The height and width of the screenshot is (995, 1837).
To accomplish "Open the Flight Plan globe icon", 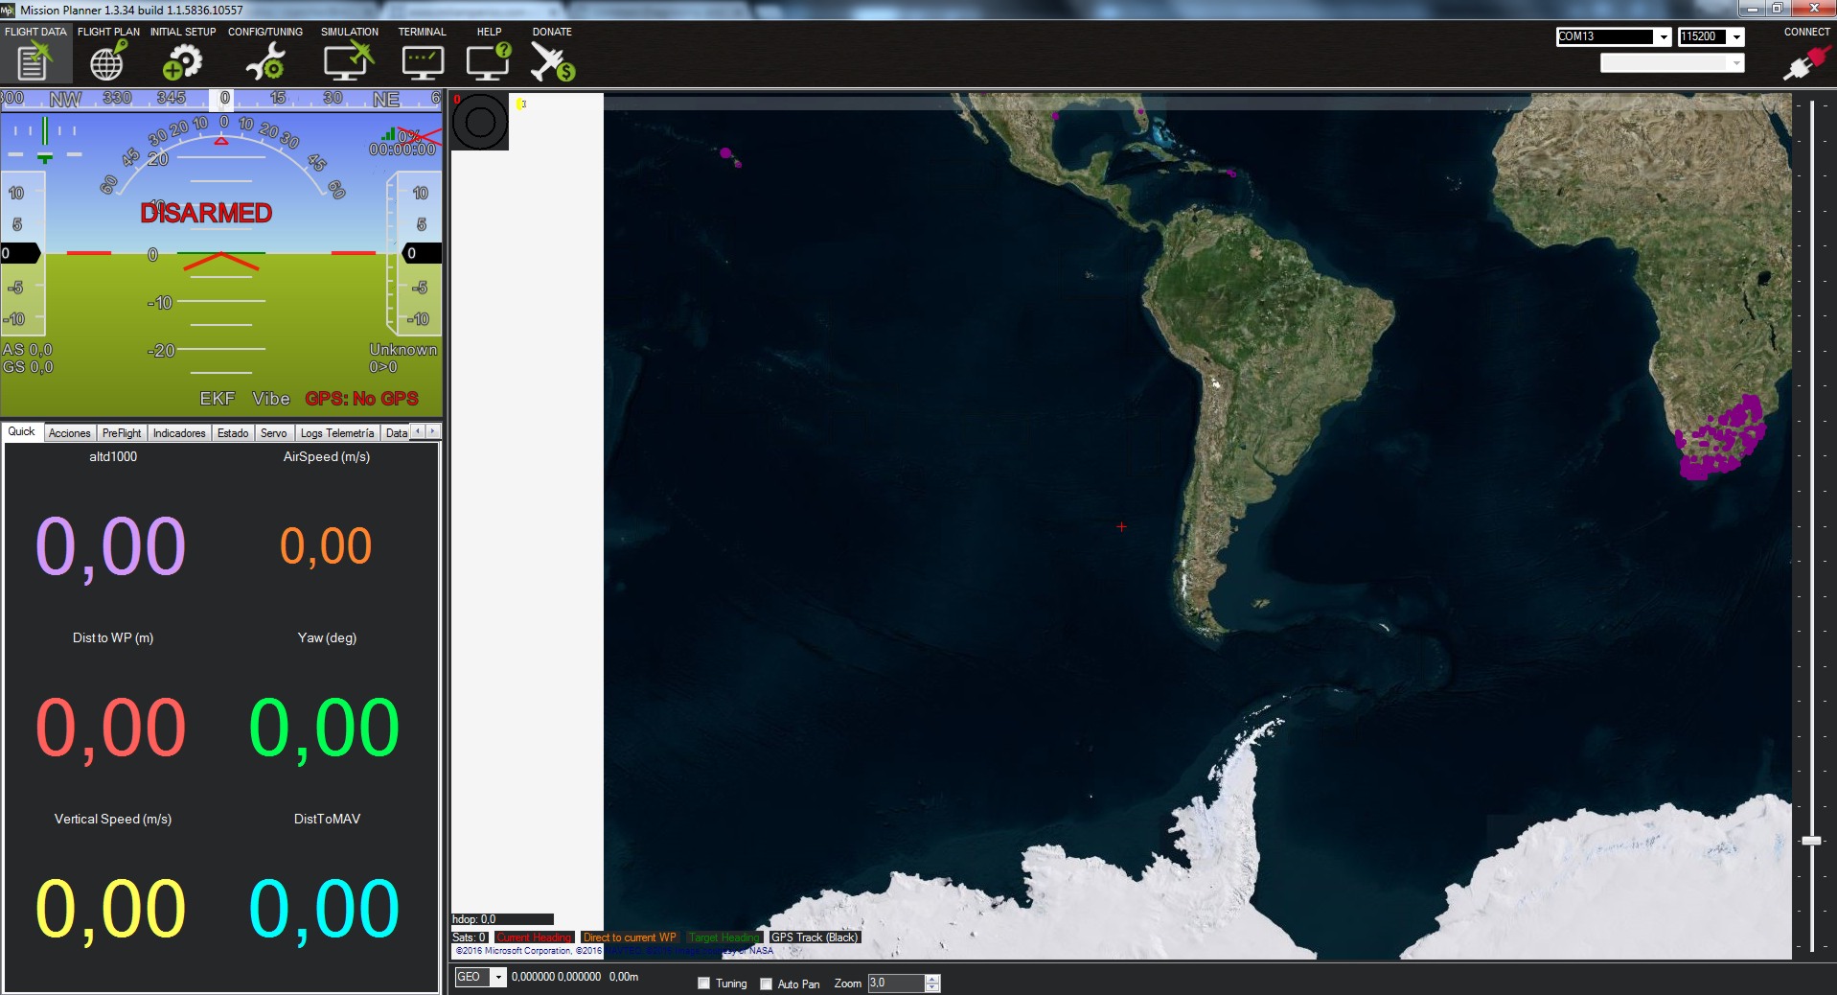I will click(107, 61).
